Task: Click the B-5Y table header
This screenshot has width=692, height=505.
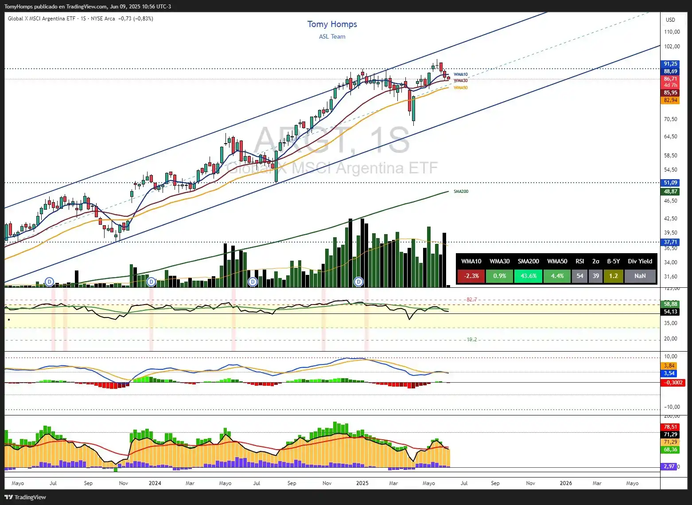Action: [613, 261]
